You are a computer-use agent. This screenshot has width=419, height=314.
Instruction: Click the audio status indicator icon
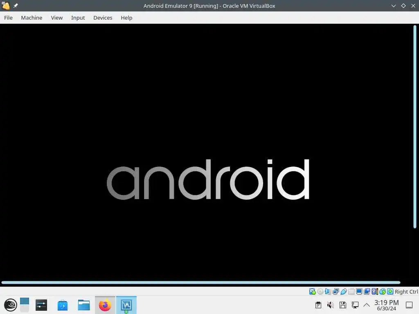pos(328,291)
